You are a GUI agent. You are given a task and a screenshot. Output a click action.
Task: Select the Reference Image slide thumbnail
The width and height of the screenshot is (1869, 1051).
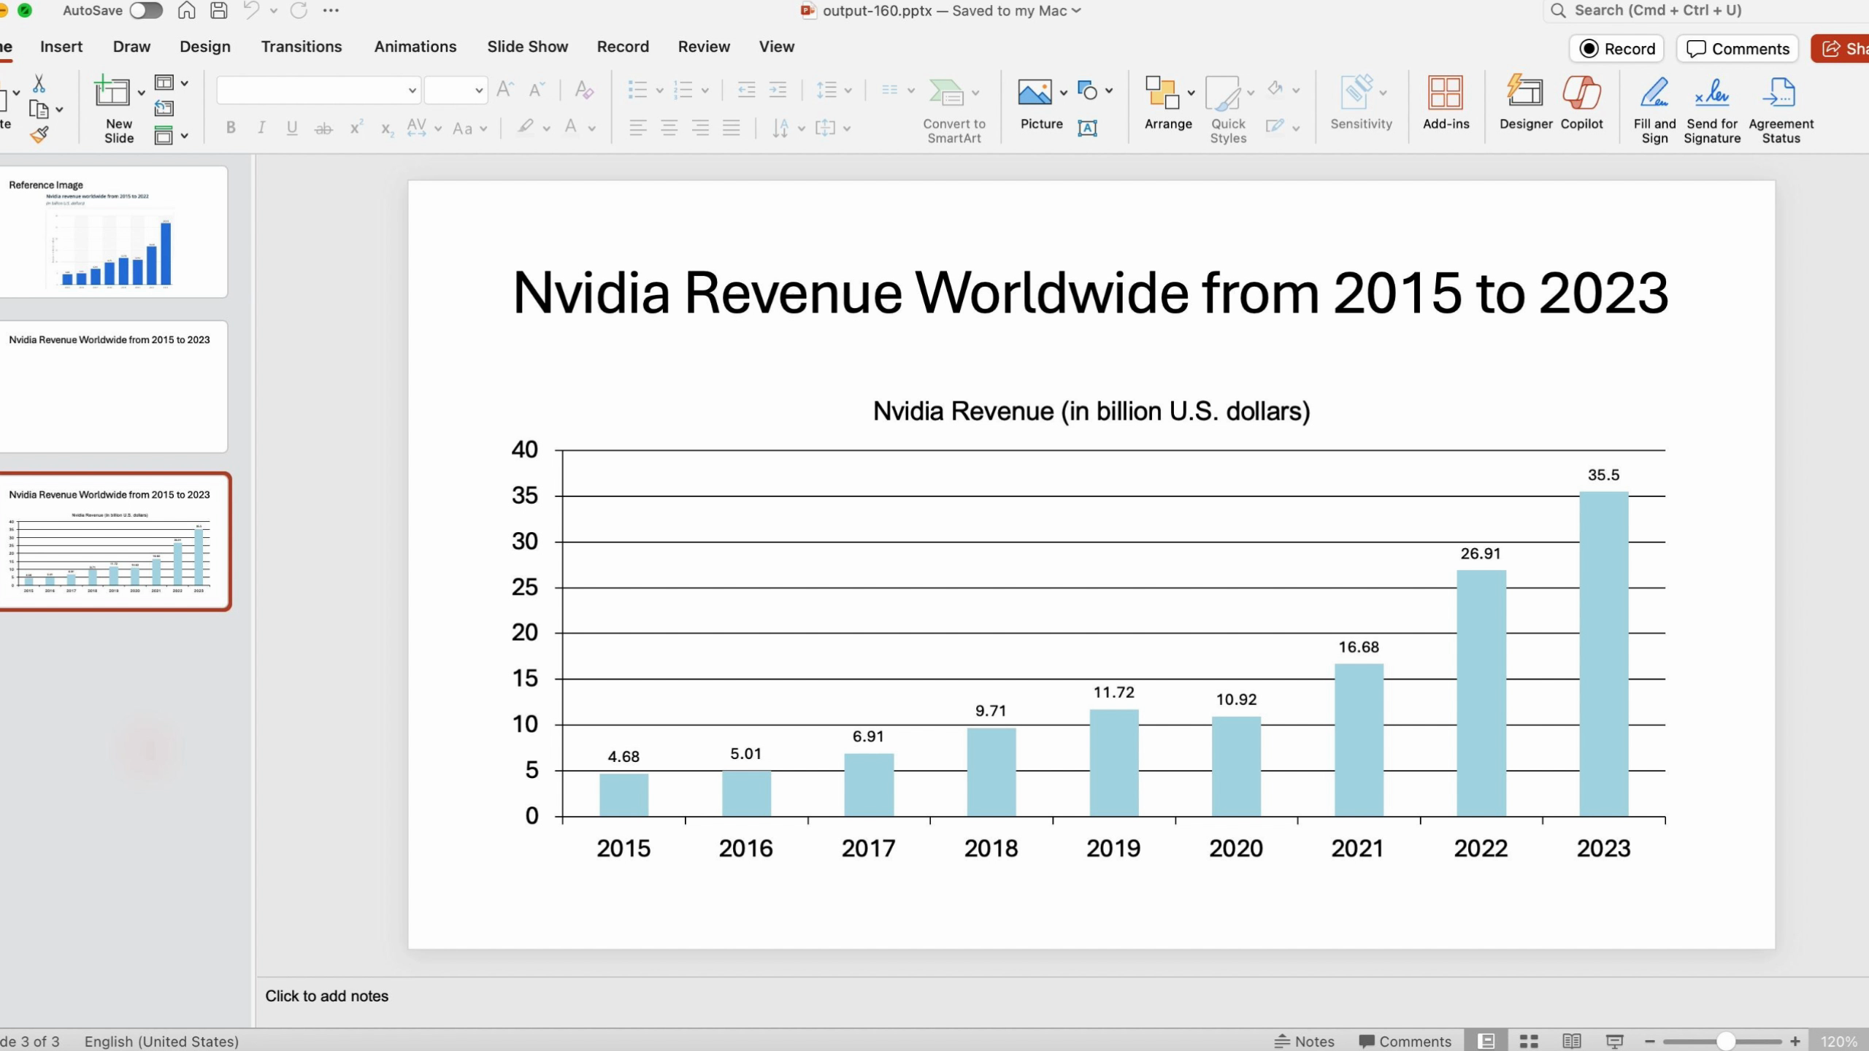pos(113,232)
